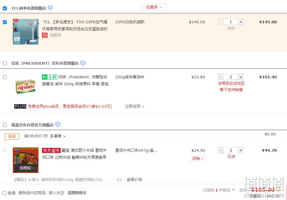The height and width of the screenshot is (200, 287).
Task: Open President butter product thumbnail
Action: click(26, 86)
